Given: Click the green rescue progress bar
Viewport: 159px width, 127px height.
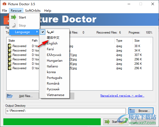Looking at the screenshot, I should tap(52, 122).
